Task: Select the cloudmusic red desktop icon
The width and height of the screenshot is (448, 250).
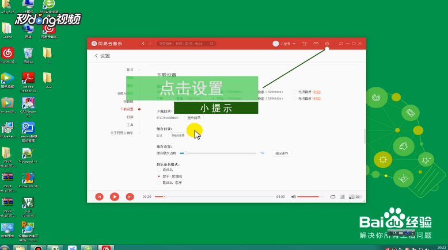Action: pos(7,55)
